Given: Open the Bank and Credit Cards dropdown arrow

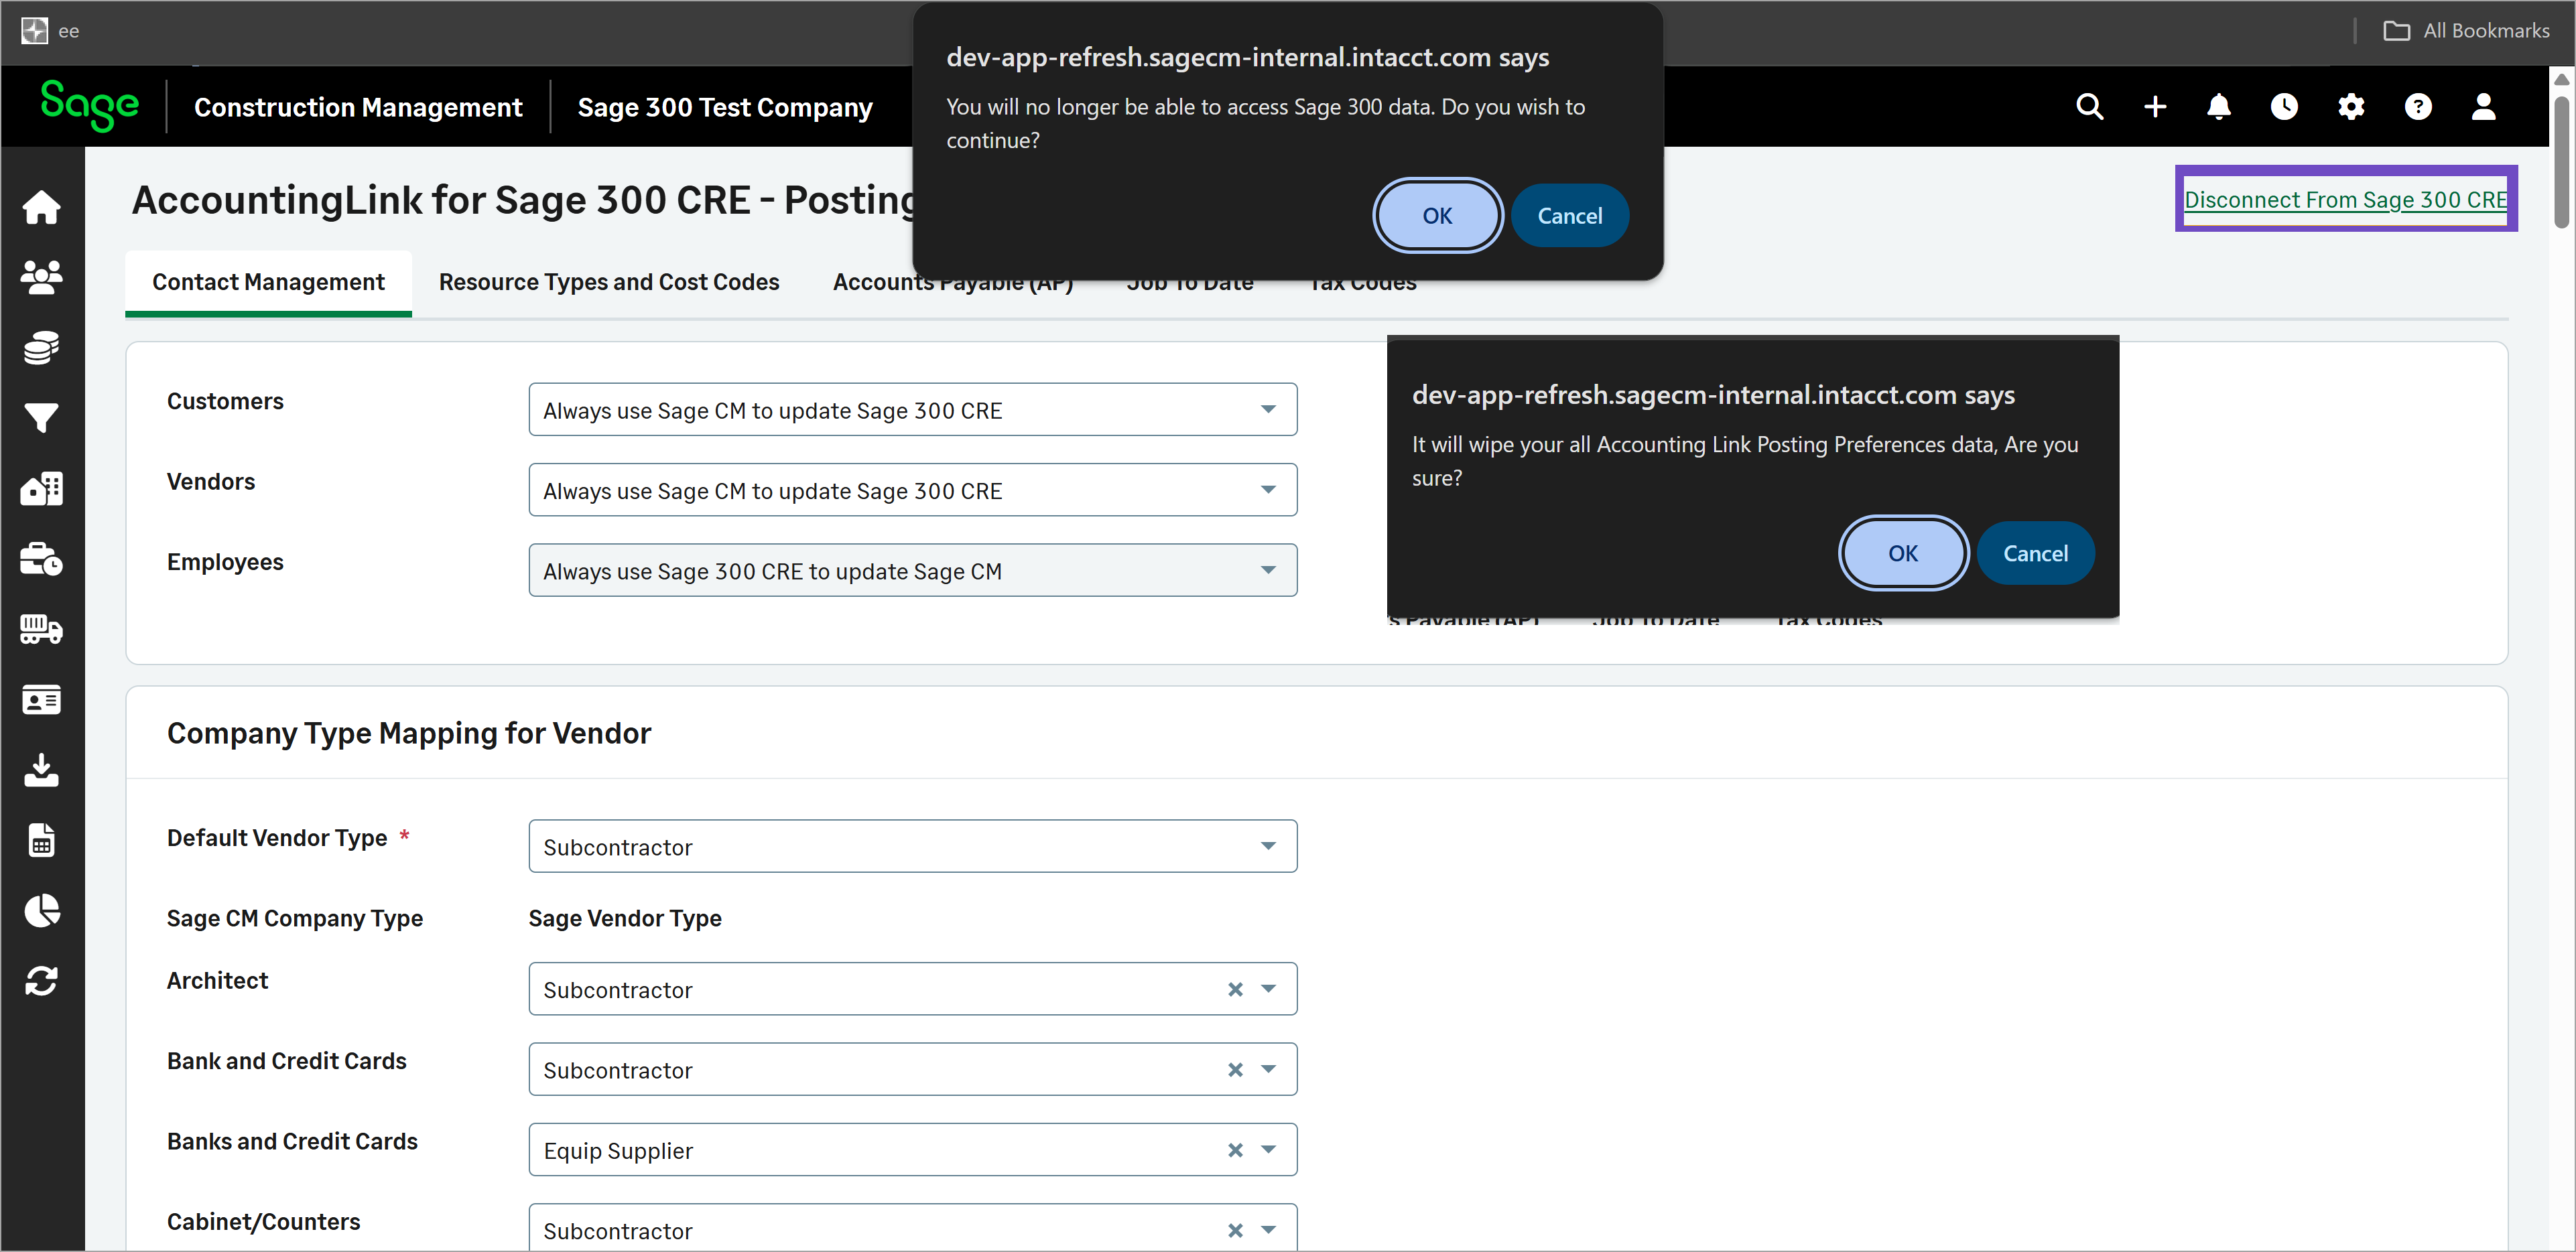Looking at the screenshot, I should click(1269, 1070).
